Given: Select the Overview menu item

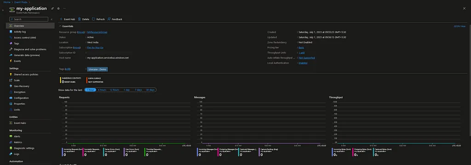Looking at the screenshot, I should point(30,26).
